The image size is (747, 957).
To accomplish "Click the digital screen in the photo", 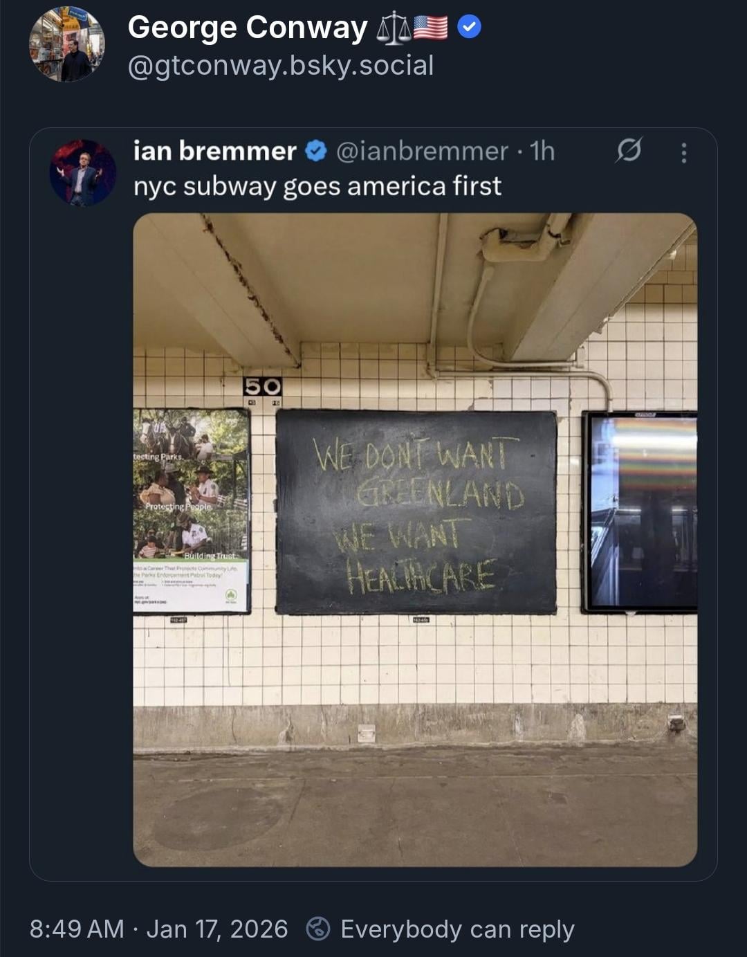I will coord(640,512).
